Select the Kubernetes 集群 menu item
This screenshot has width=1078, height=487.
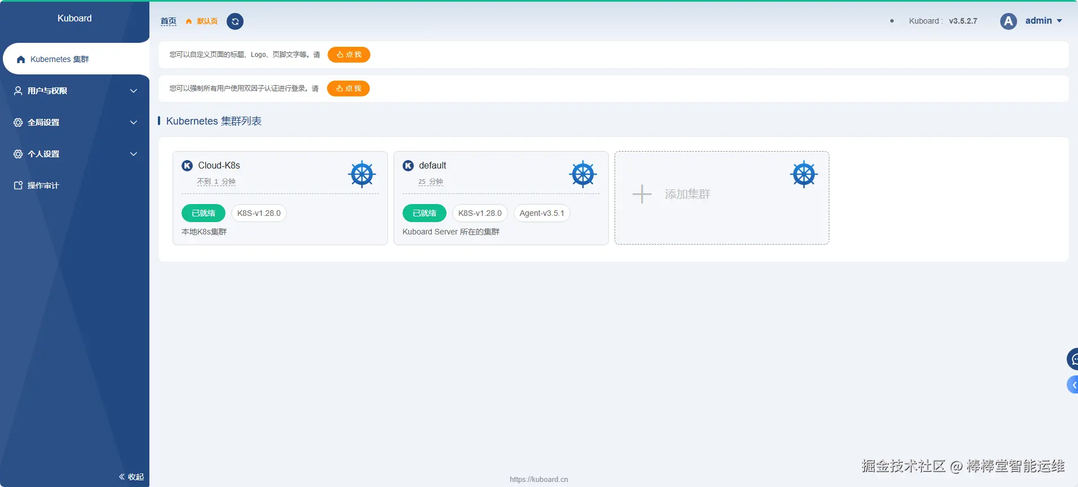[76, 59]
